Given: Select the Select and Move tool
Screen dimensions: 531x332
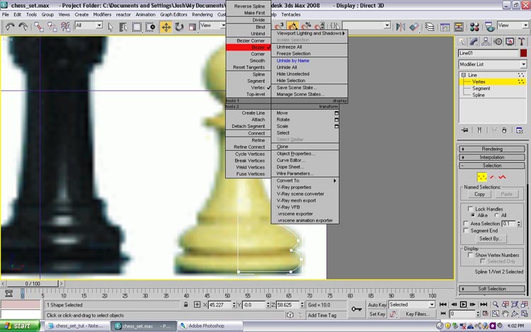Looking at the screenshot, I should pos(166,26).
